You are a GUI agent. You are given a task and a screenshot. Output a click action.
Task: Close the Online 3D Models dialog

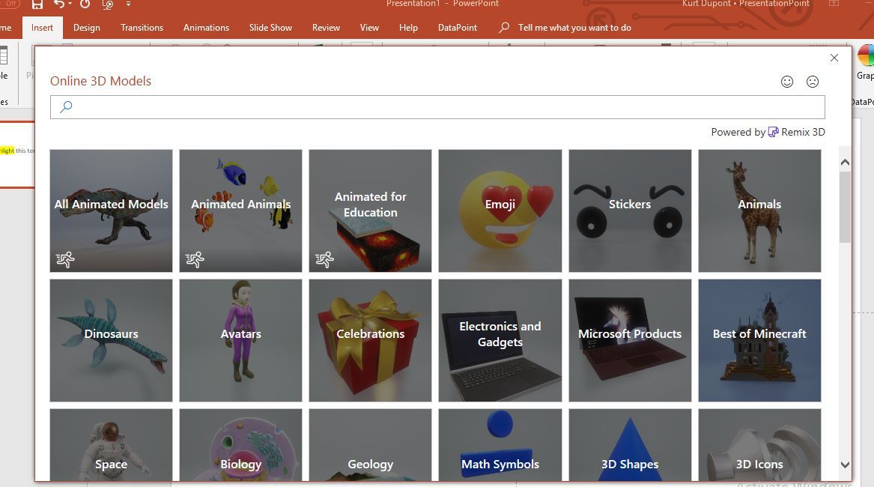pos(834,58)
